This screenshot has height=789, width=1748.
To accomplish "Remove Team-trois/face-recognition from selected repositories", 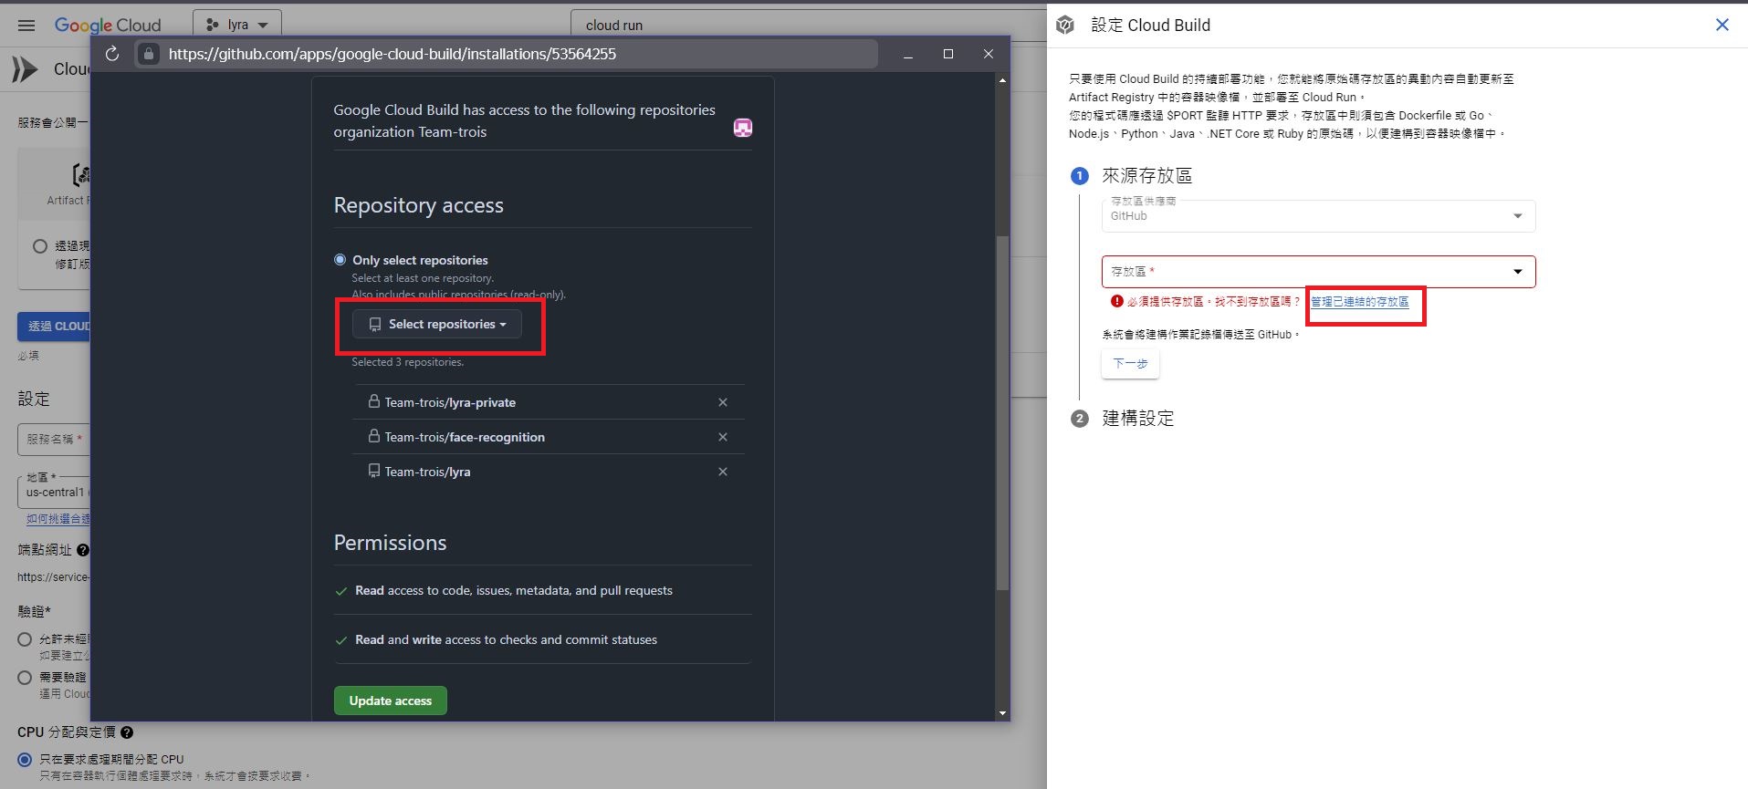I will (x=723, y=437).
